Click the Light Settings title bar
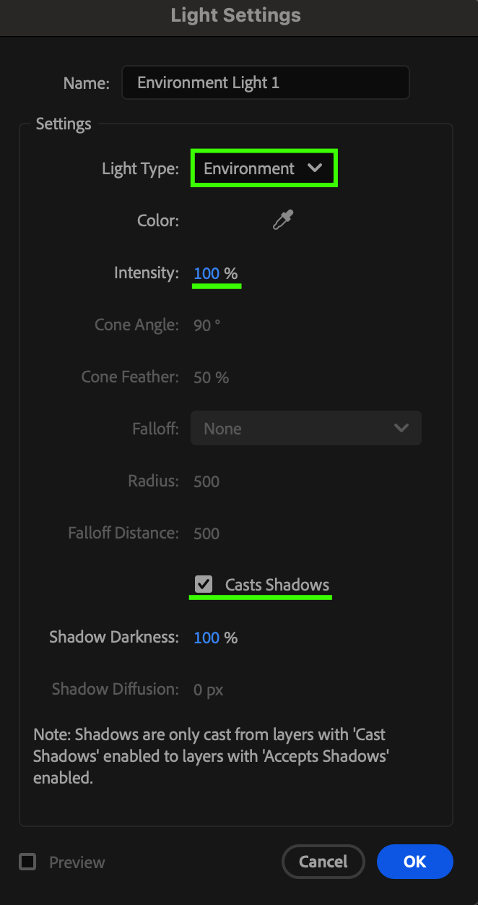This screenshot has width=478, height=905. pyautogui.click(x=236, y=15)
